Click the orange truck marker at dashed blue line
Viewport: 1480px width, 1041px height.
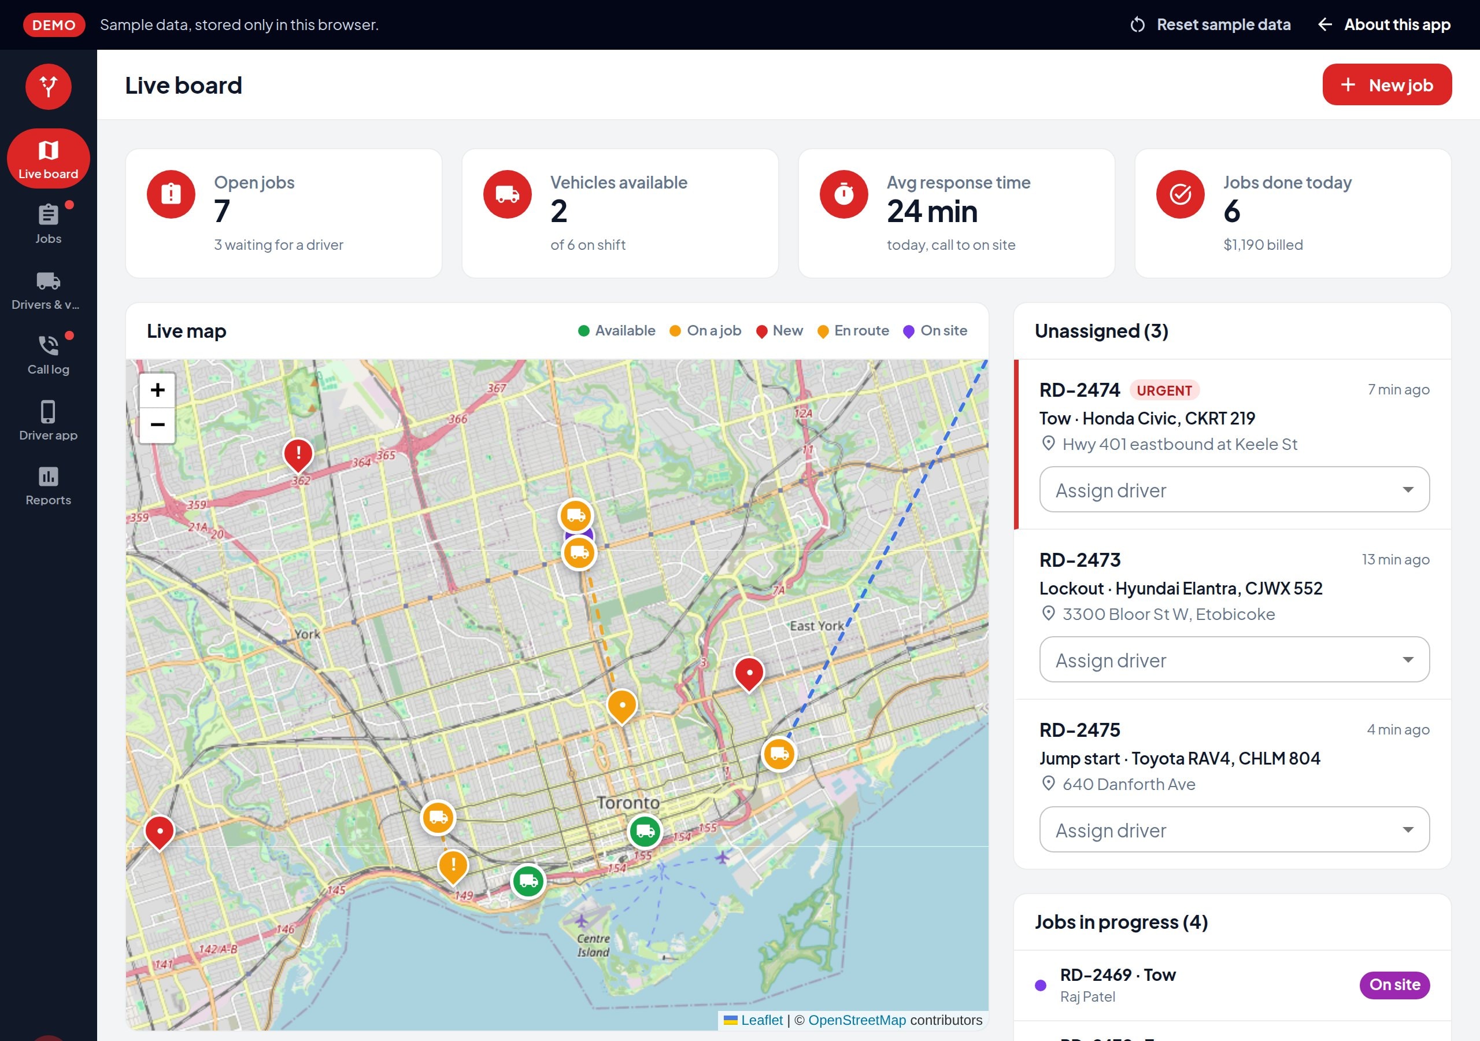pyautogui.click(x=779, y=754)
